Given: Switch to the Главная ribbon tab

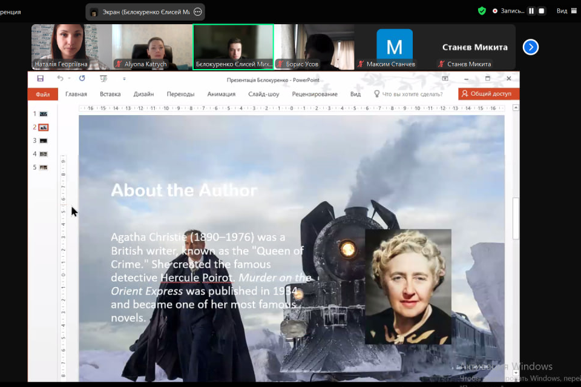Looking at the screenshot, I should pyautogui.click(x=76, y=94).
